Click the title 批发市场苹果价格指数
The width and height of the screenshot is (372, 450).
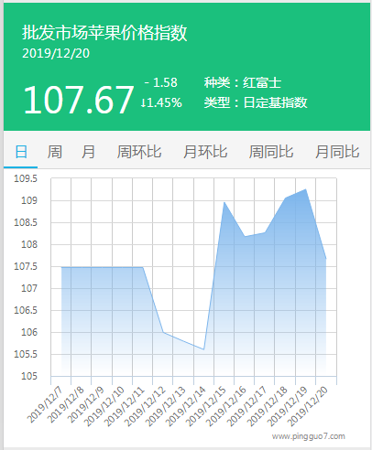104,33
